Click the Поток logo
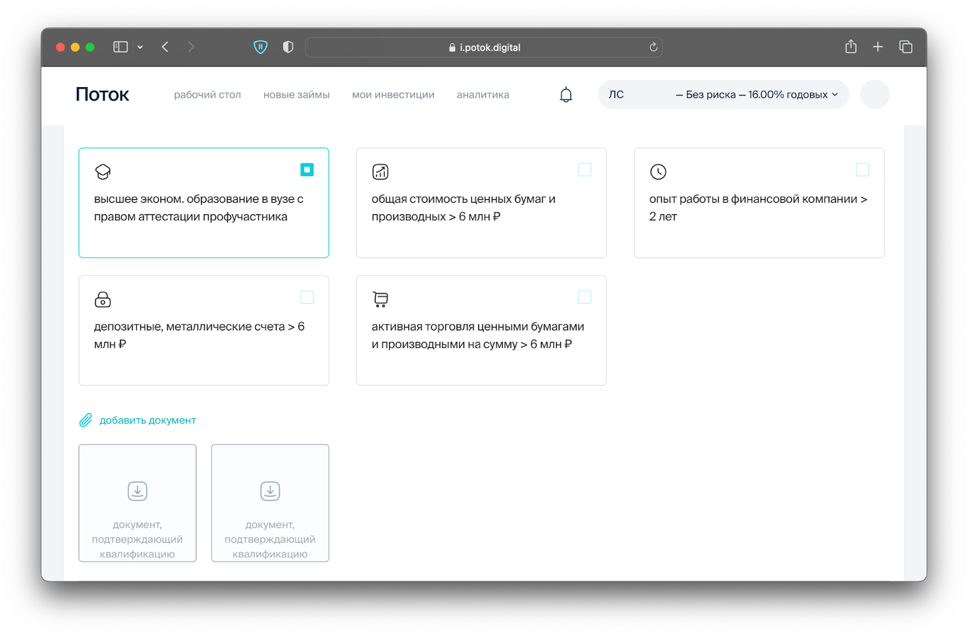 click(x=102, y=94)
